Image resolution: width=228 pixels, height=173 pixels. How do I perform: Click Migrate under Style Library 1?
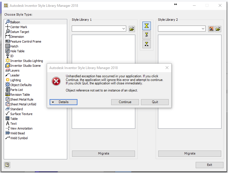pyautogui.click(x=103, y=153)
